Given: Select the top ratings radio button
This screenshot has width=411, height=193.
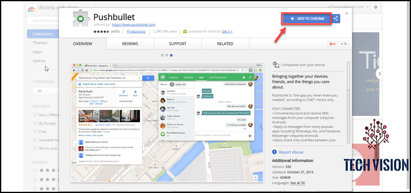Looking at the screenshot, I should pyautogui.click(x=35, y=170).
